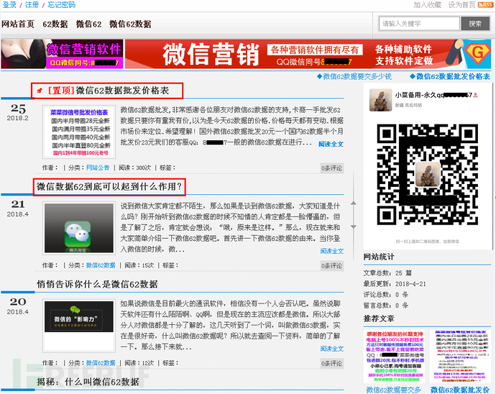Open the 微信62数据 navigation item

pyautogui.click(x=130, y=24)
